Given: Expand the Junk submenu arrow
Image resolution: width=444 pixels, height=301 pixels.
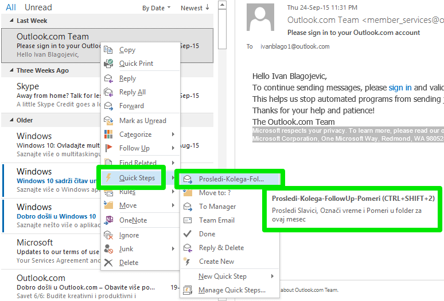Looking at the screenshot, I should click(x=173, y=249).
